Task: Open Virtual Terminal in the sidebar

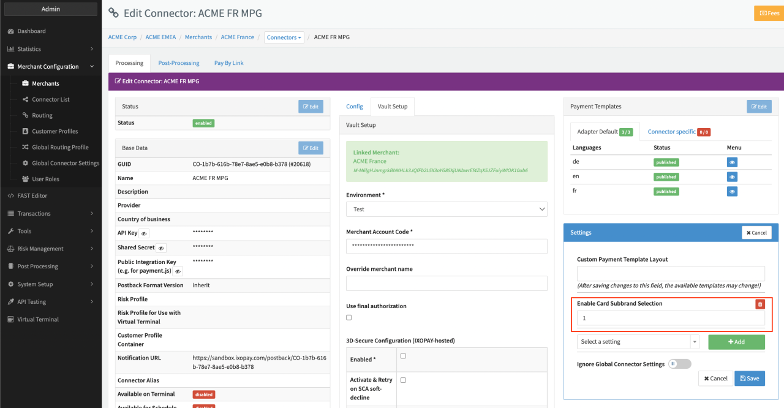Action: tap(38, 320)
